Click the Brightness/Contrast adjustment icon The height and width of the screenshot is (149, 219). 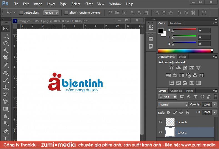coord(171,68)
